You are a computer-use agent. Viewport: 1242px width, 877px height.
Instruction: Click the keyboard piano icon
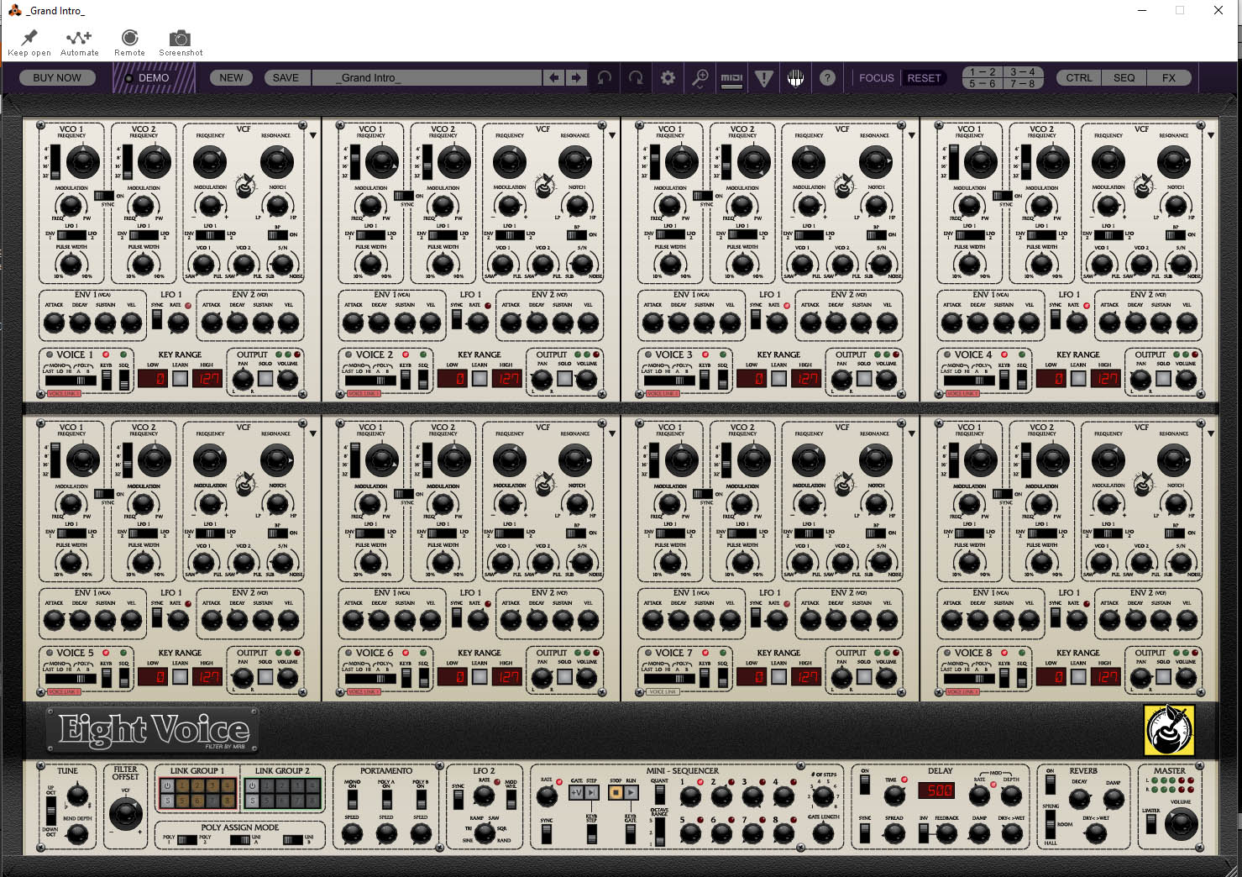click(795, 78)
